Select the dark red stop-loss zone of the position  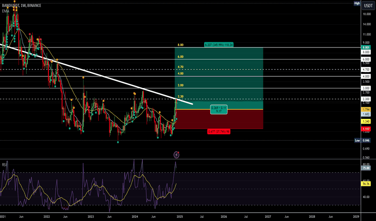click(x=219, y=119)
